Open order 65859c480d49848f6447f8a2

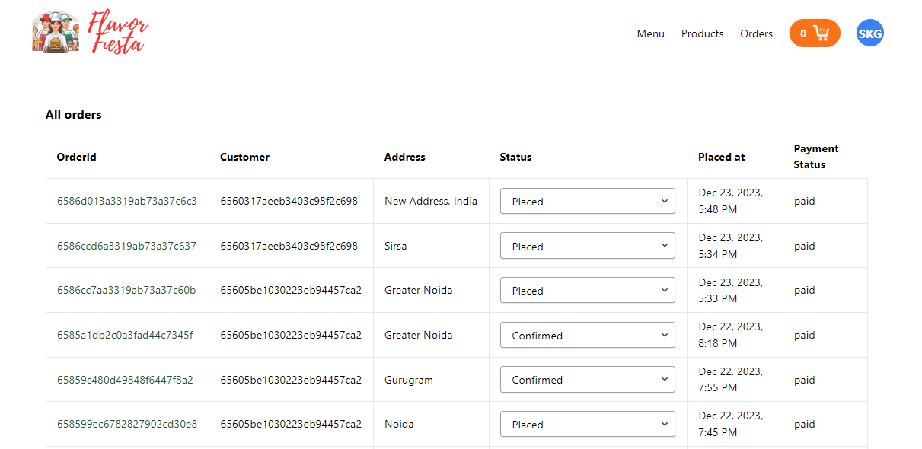click(125, 380)
